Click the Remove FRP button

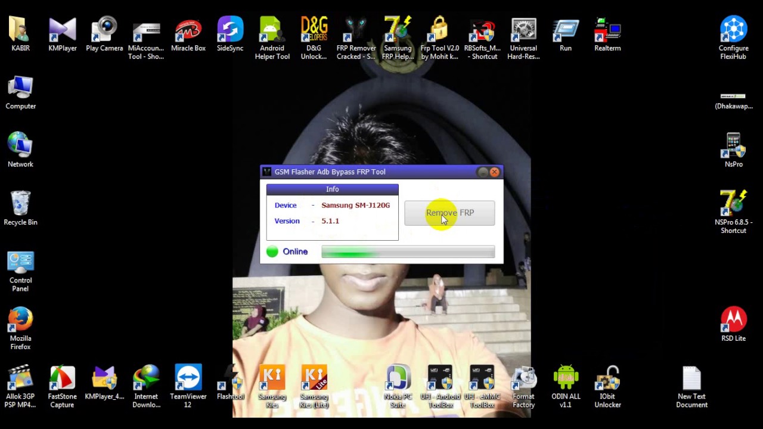pyautogui.click(x=449, y=213)
